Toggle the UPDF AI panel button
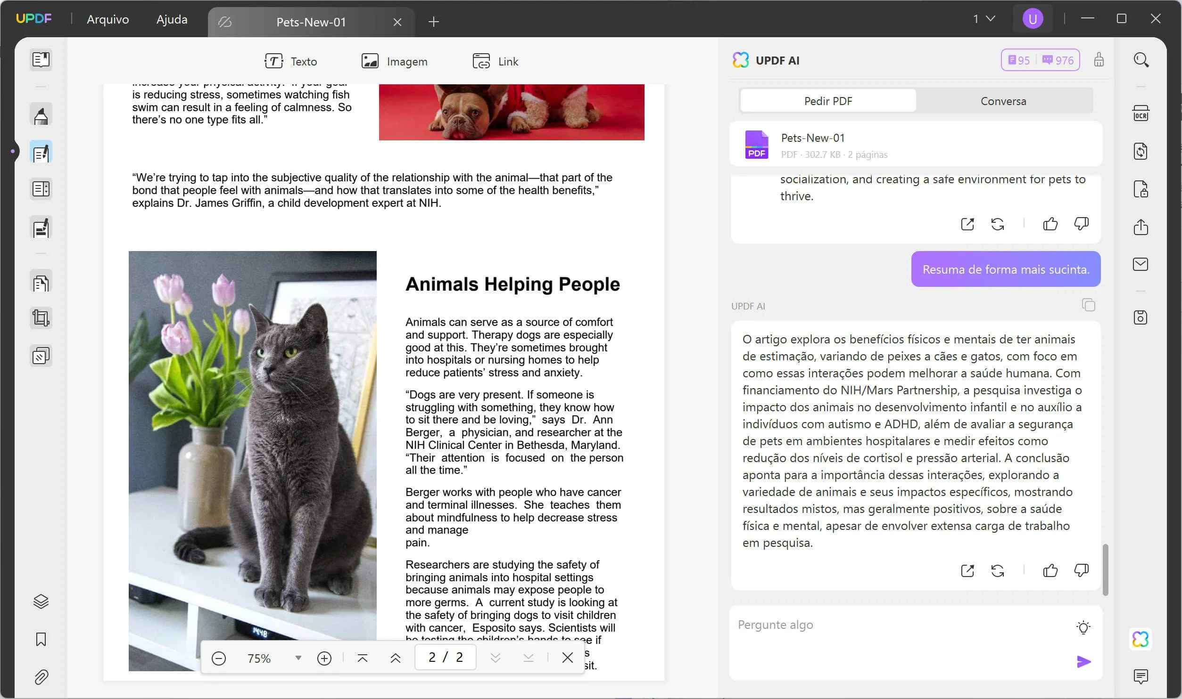 (1140, 639)
